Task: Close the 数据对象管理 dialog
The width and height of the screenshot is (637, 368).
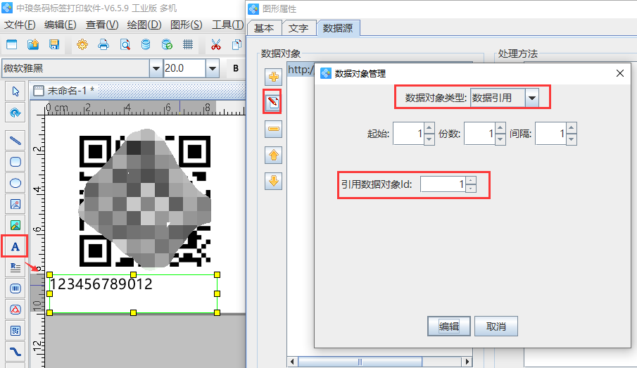Action: coord(620,73)
